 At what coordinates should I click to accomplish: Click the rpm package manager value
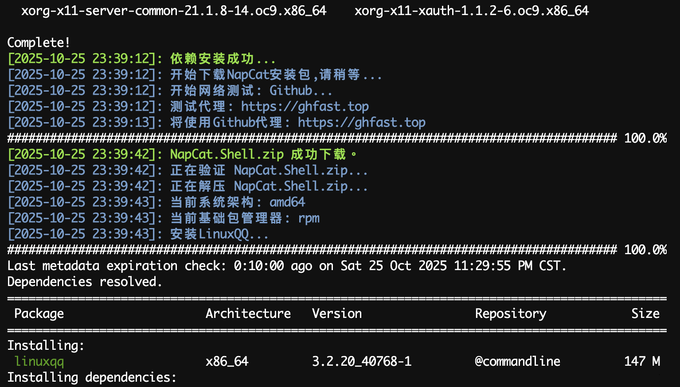[x=309, y=218]
